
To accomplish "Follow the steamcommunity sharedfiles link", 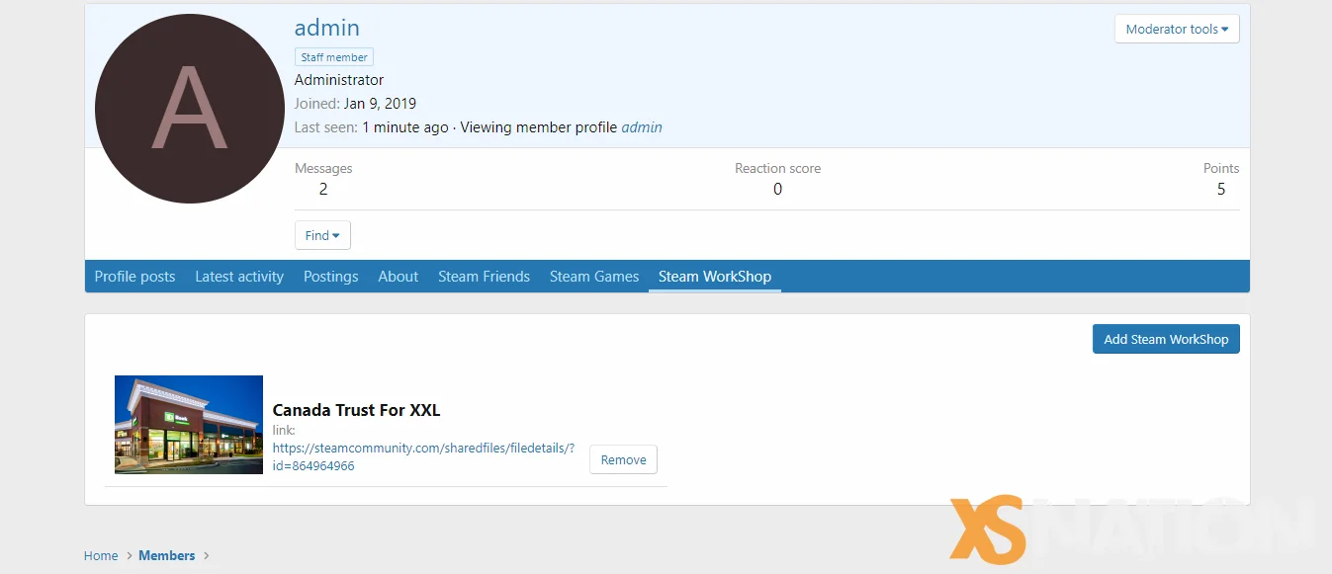I will pyautogui.click(x=423, y=456).
